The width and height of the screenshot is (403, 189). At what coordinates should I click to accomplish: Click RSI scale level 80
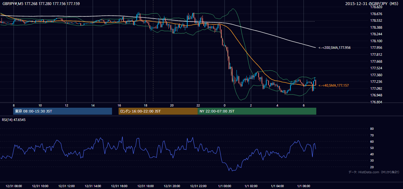pyautogui.click(x=372, y=129)
